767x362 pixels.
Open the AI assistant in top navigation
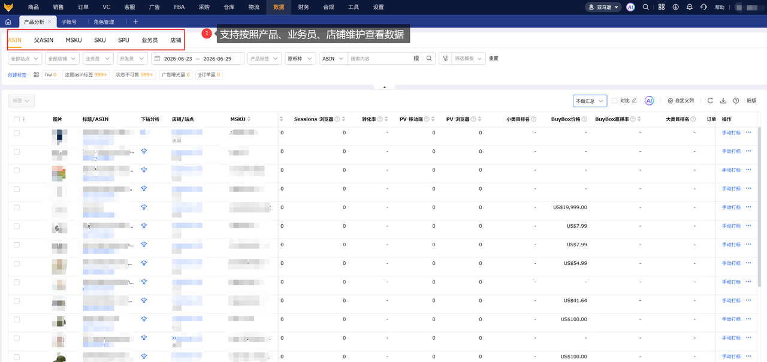[630, 7]
